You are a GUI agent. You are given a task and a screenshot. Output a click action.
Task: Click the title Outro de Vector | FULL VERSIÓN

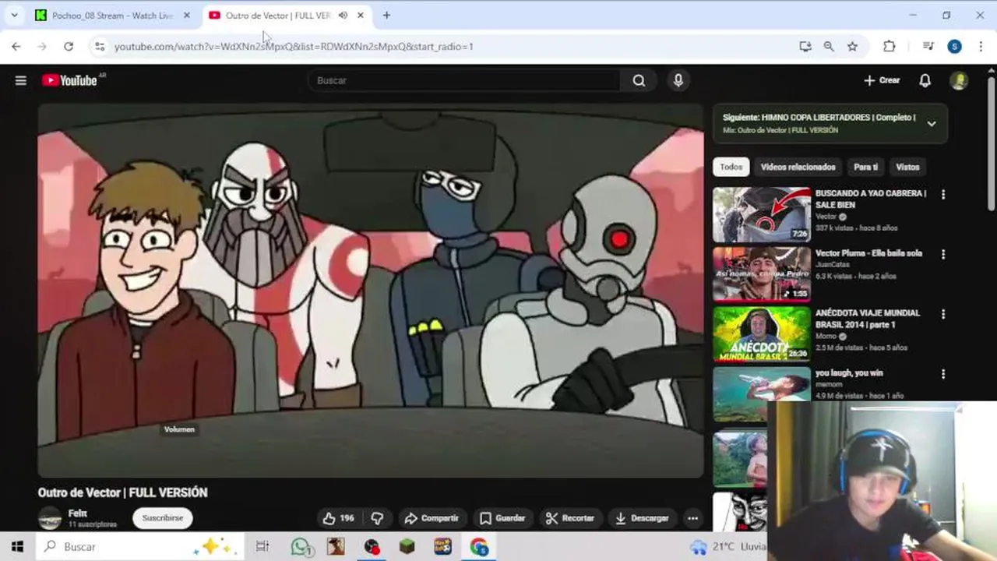123,492
